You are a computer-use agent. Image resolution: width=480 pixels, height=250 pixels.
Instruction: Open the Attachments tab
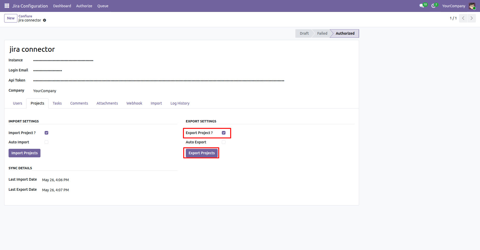tap(107, 103)
